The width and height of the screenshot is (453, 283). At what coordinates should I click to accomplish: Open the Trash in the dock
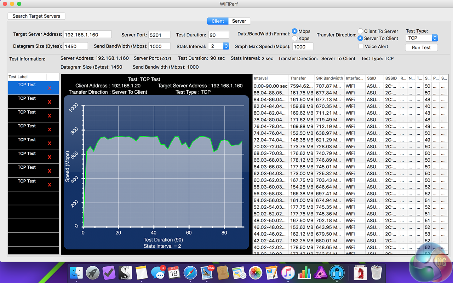pyautogui.click(x=376, y=273)
